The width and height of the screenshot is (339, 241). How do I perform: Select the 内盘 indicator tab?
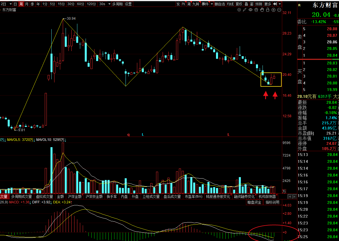pyautogui.click(x=124, y=197)
